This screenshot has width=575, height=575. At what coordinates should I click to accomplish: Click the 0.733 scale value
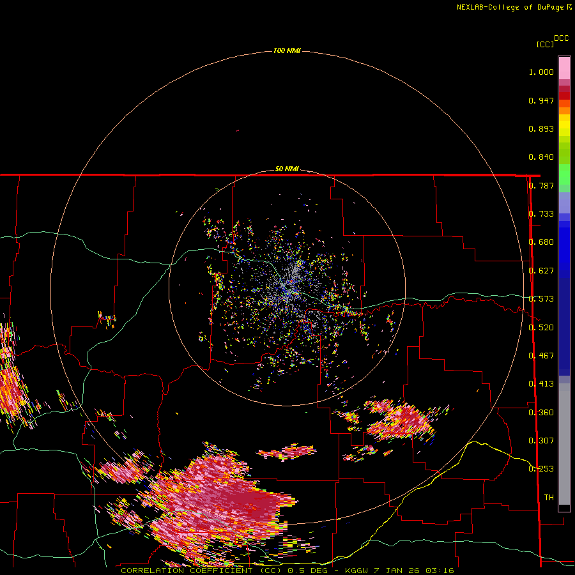click(541, 214)
